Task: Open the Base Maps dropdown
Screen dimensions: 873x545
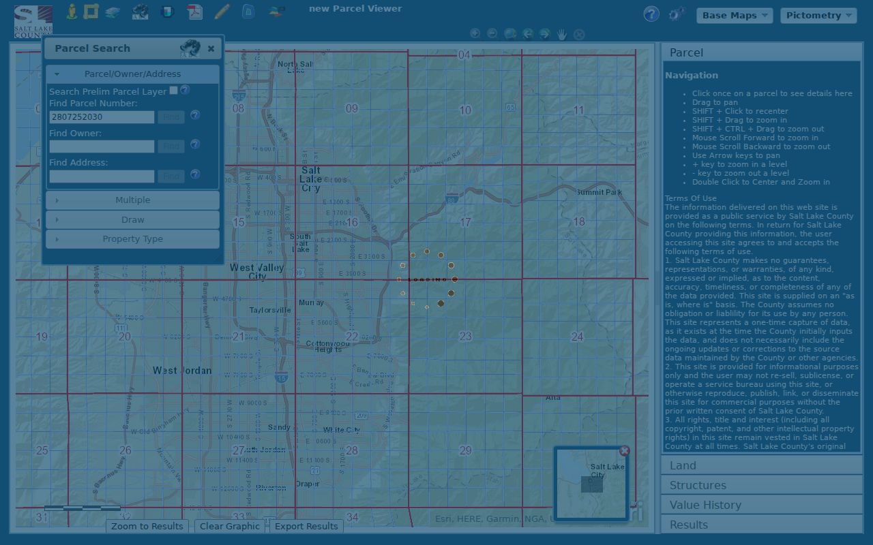Action: tap(735, 16)
